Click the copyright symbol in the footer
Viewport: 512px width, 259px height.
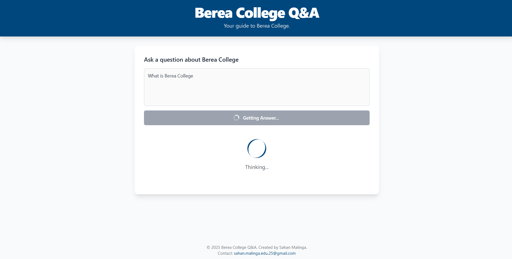click(x=208, y=247)
